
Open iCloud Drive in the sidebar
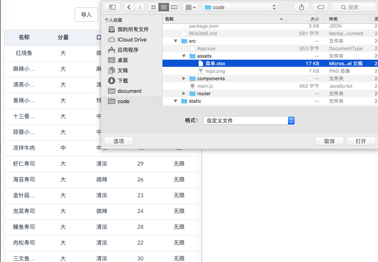click(131, 40)
